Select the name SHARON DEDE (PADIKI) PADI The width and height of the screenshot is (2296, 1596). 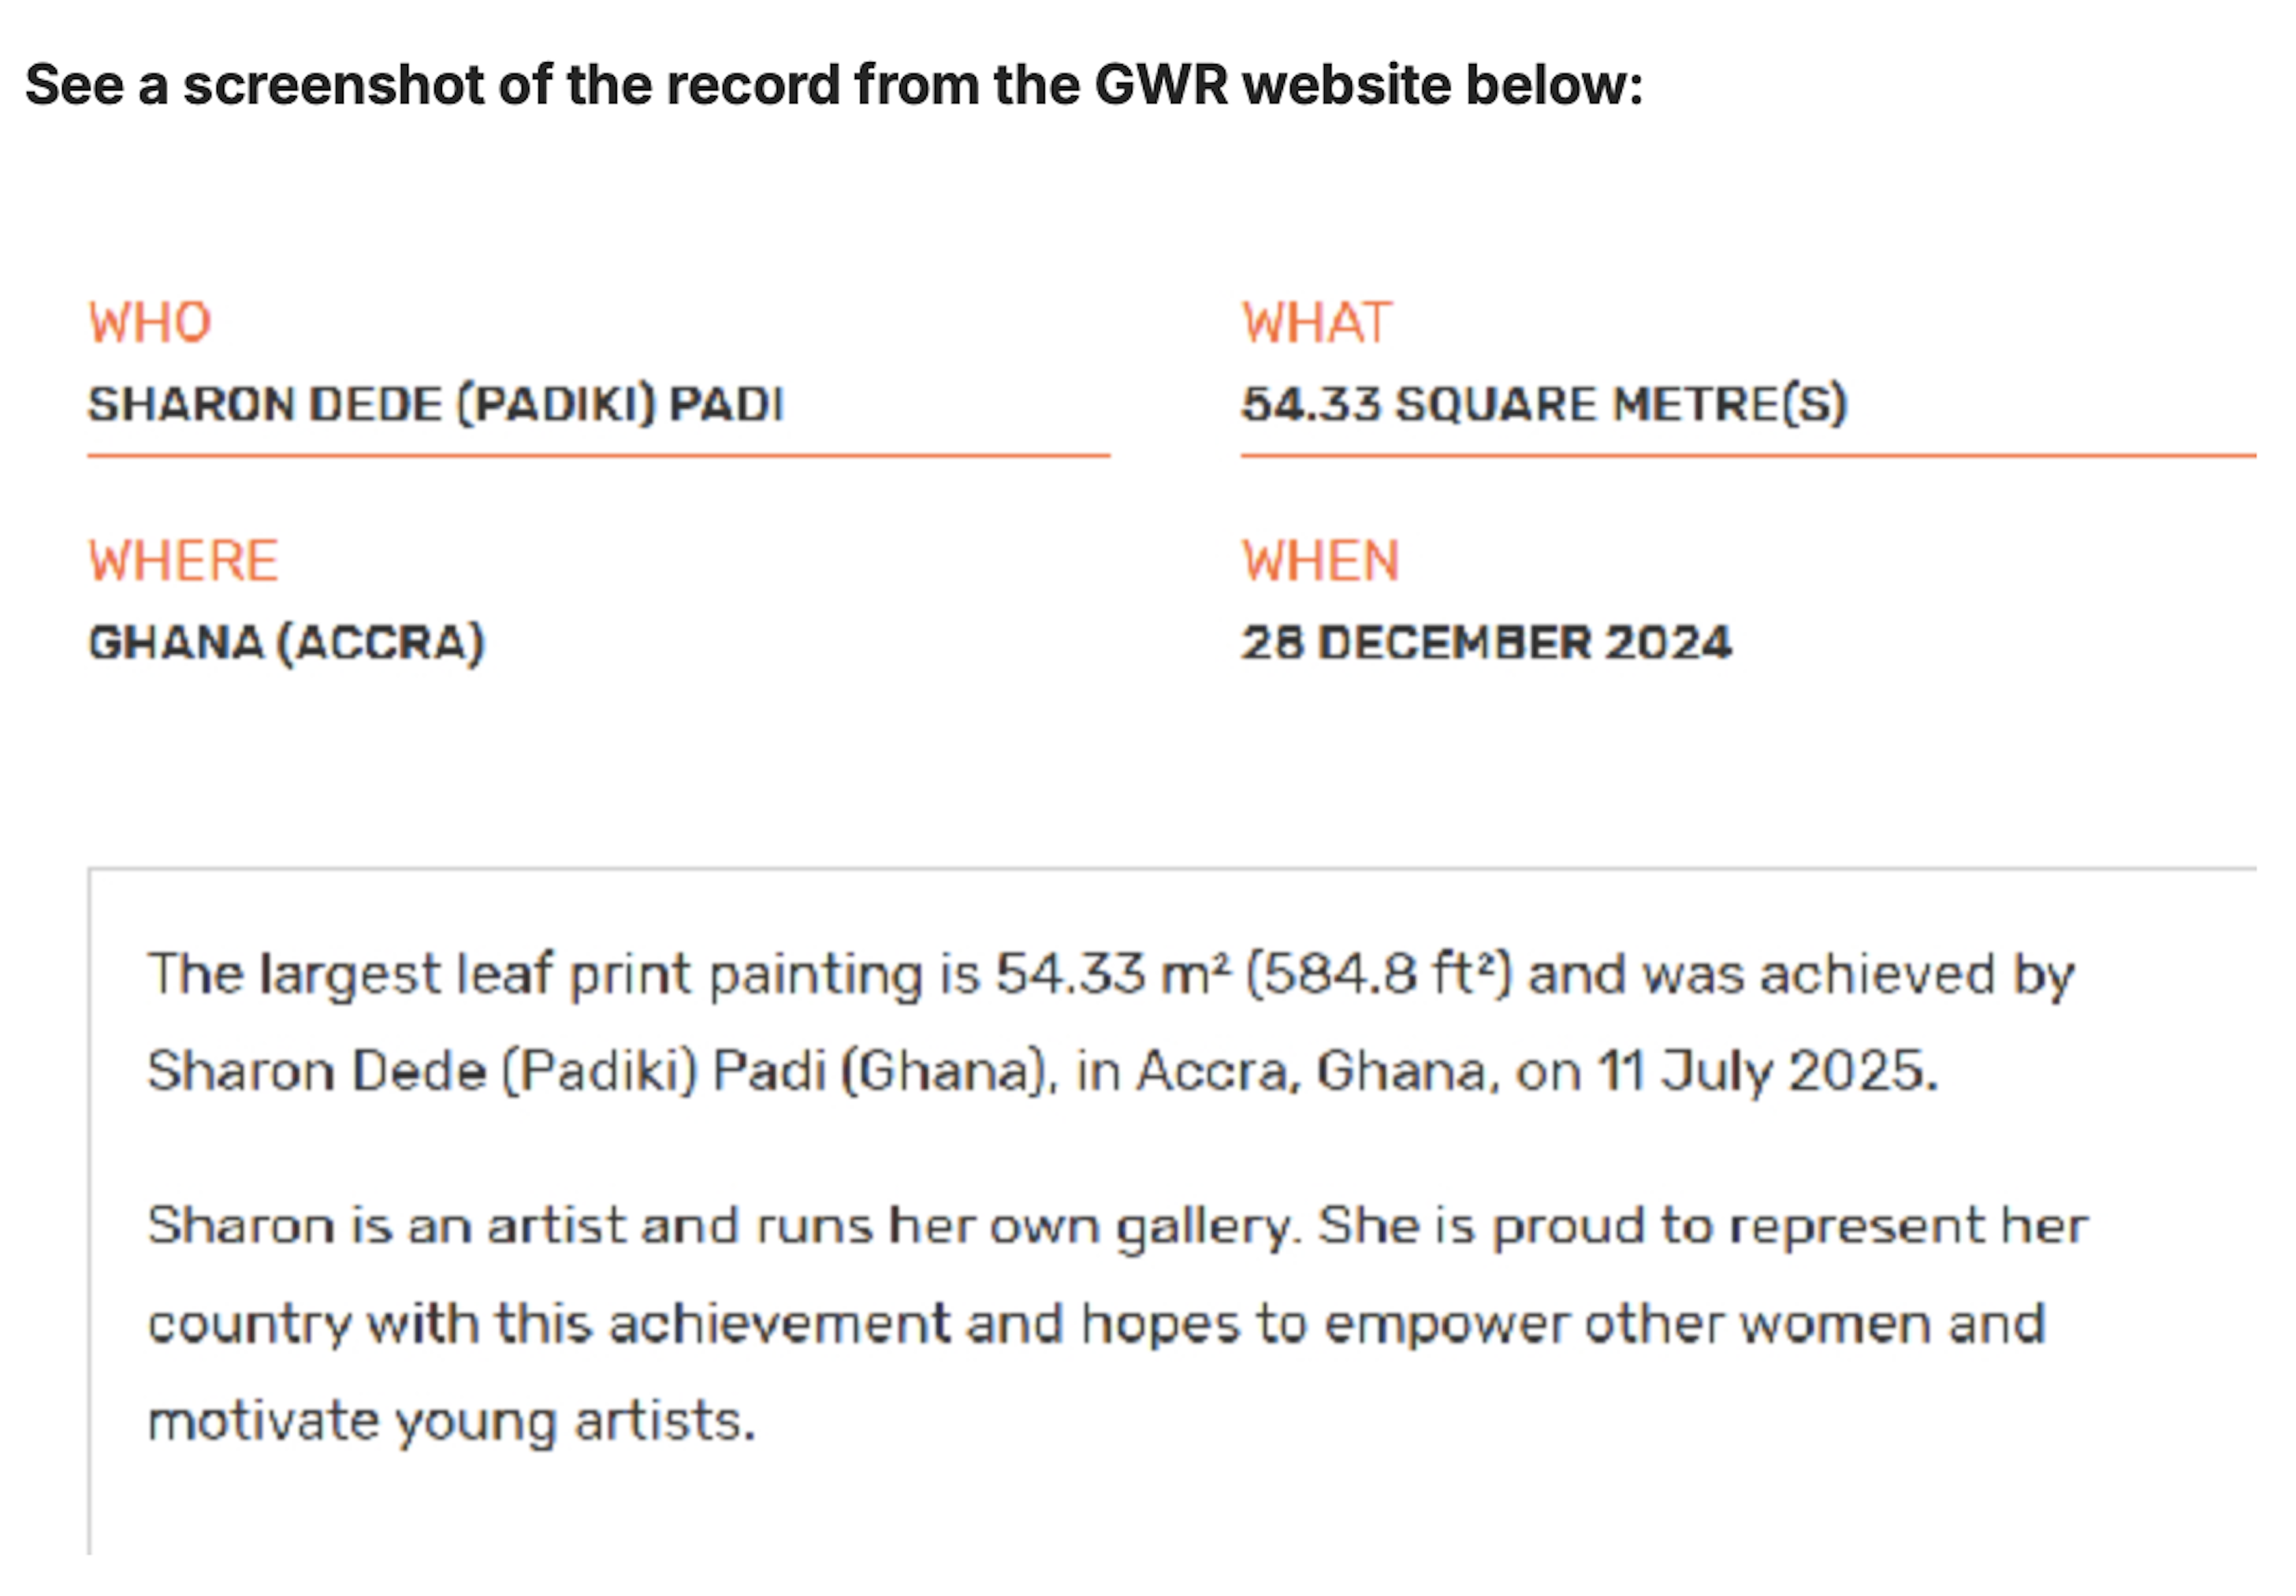pyautogui.click(x=436, y=405)
